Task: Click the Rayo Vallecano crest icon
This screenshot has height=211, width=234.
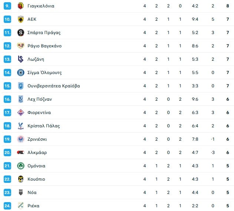Action: pyautogui.click(x=20, y=46)
